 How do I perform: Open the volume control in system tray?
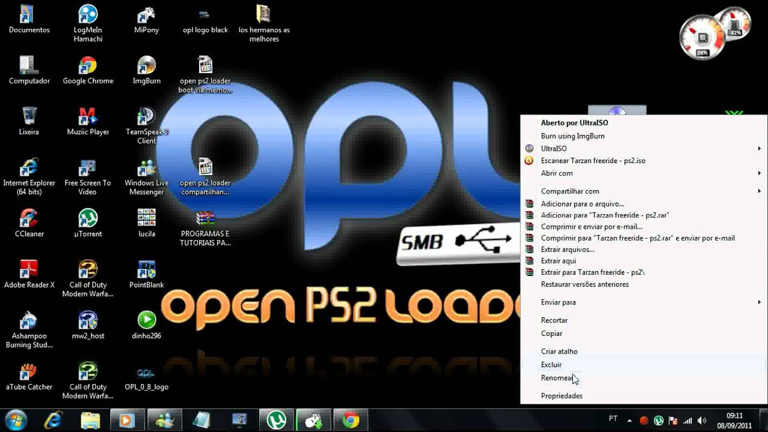(x=701, y=421)
